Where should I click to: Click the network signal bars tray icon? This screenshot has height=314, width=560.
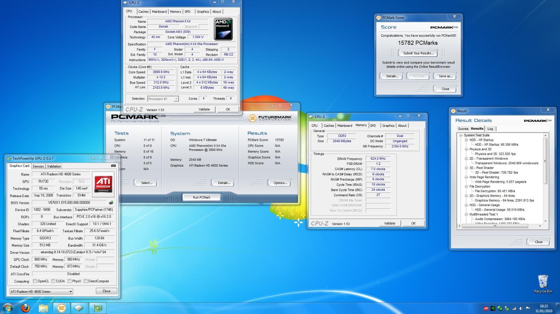click(514, 308)
